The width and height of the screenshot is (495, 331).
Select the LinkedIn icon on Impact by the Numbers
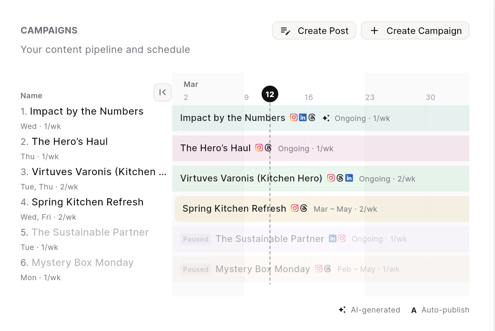tap(303, 118)
